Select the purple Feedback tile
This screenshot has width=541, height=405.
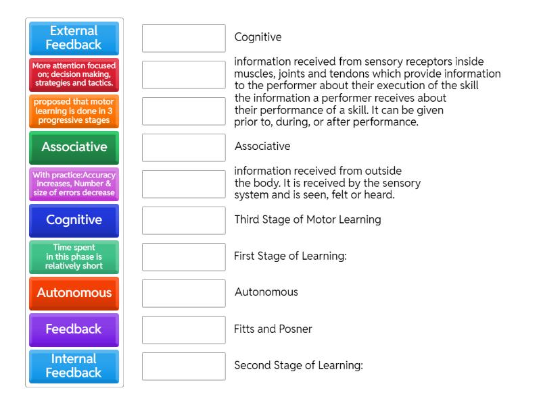click(73, 329)
